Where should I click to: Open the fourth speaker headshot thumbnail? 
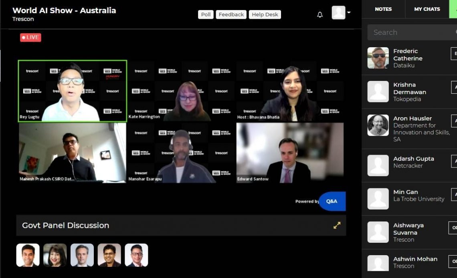tap(109, 255)
